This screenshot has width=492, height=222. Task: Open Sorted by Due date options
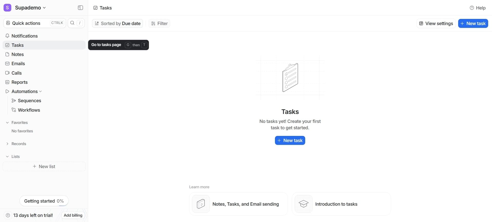[117, 24]
